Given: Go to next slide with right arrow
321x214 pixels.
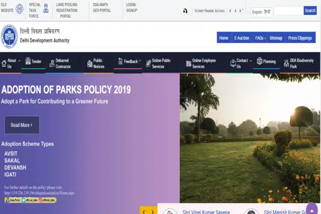Looking at the screenshot, I should point(153,212).
